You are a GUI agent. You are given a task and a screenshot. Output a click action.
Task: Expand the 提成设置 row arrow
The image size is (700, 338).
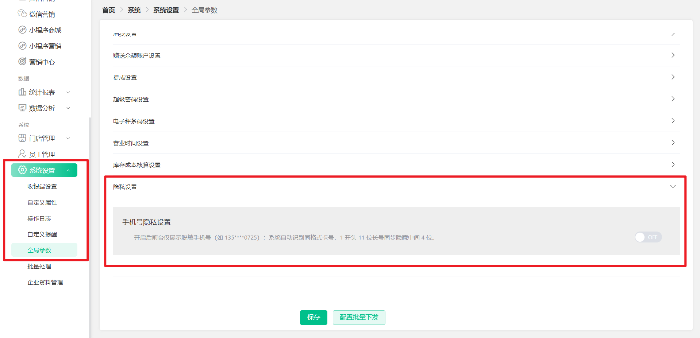click(x=673, y=77)
